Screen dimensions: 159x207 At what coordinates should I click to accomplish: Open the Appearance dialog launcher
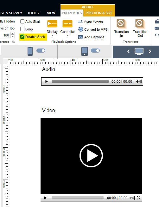(13, 42)
